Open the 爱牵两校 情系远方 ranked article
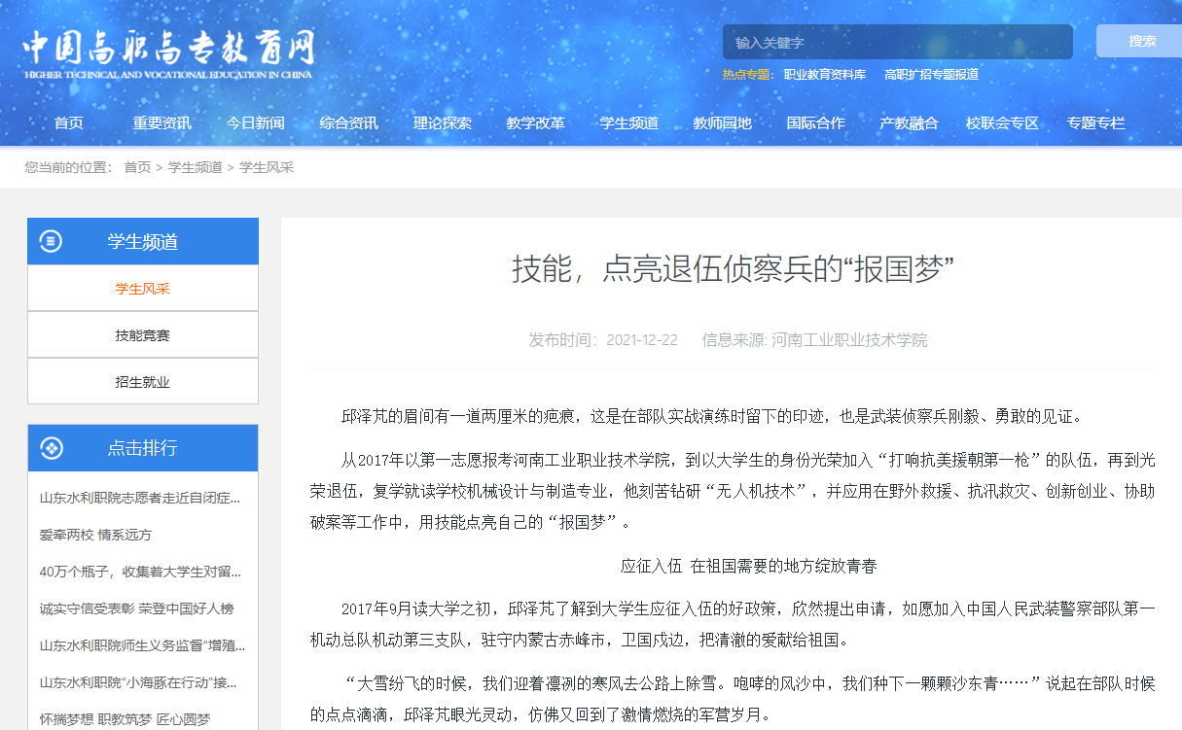This screenshot has width=1182, height=730. [95, 535]
